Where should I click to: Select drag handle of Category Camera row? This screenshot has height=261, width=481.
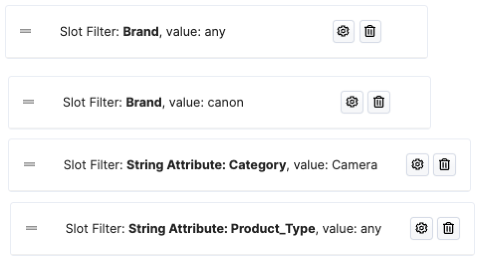(x=29, y=165)
